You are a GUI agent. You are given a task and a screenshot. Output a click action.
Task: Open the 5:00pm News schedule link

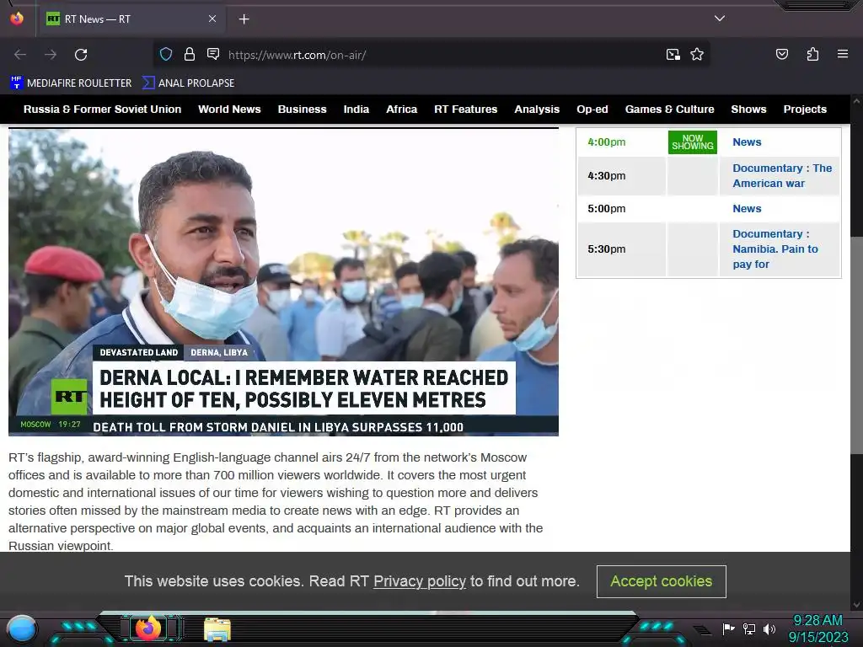tap(747, 209)
